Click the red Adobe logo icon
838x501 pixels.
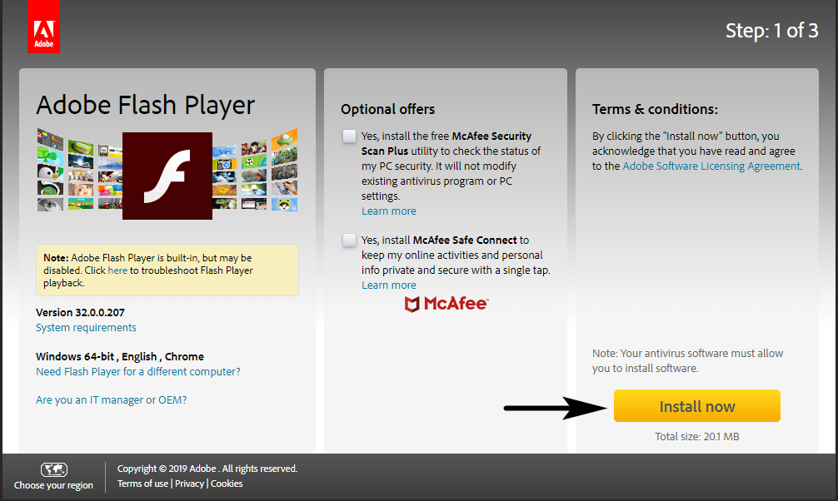click(x=44, y=27)
